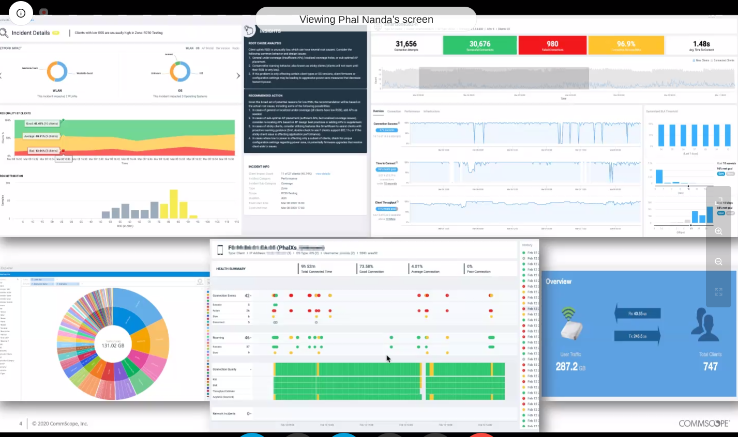Click the red Failed Connections 980 tile
The image size is (738, 437).
point(552,45)
